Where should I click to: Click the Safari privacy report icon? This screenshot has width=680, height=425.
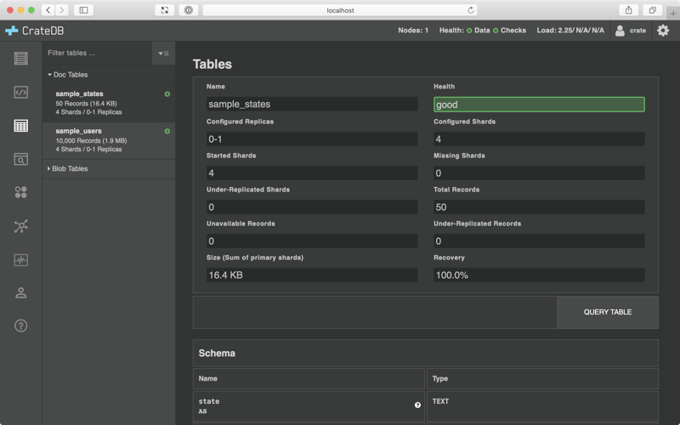coord(188,10)
